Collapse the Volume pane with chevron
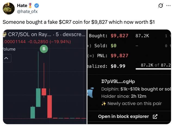The height and width of the screenshot is (126, 174). click(x=6, y=58)
